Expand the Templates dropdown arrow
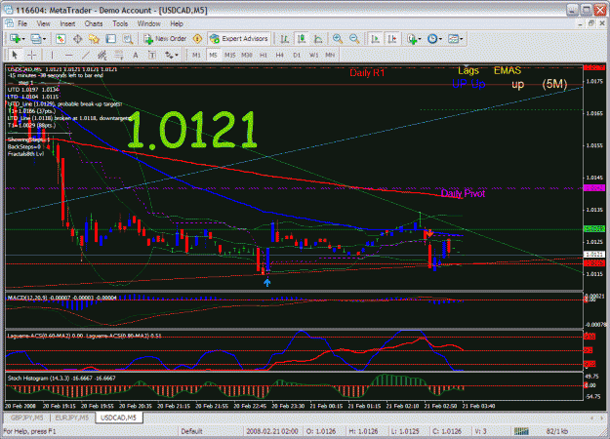The image size is (610, 439). 462,39
